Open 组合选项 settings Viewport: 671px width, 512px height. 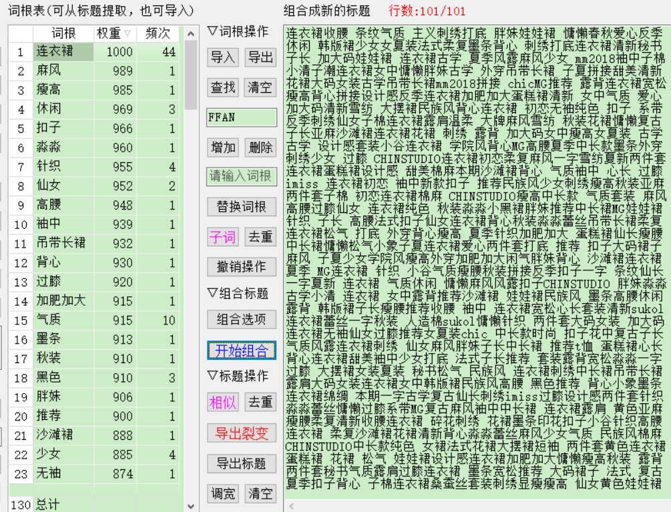pyautogui.click(x=241, y=320)
